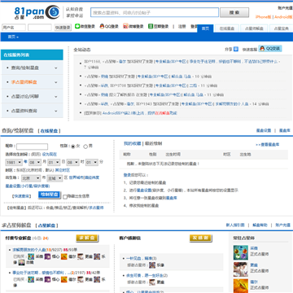Click the password input field
Screen dimensions: 293x293
pos(40,28)
